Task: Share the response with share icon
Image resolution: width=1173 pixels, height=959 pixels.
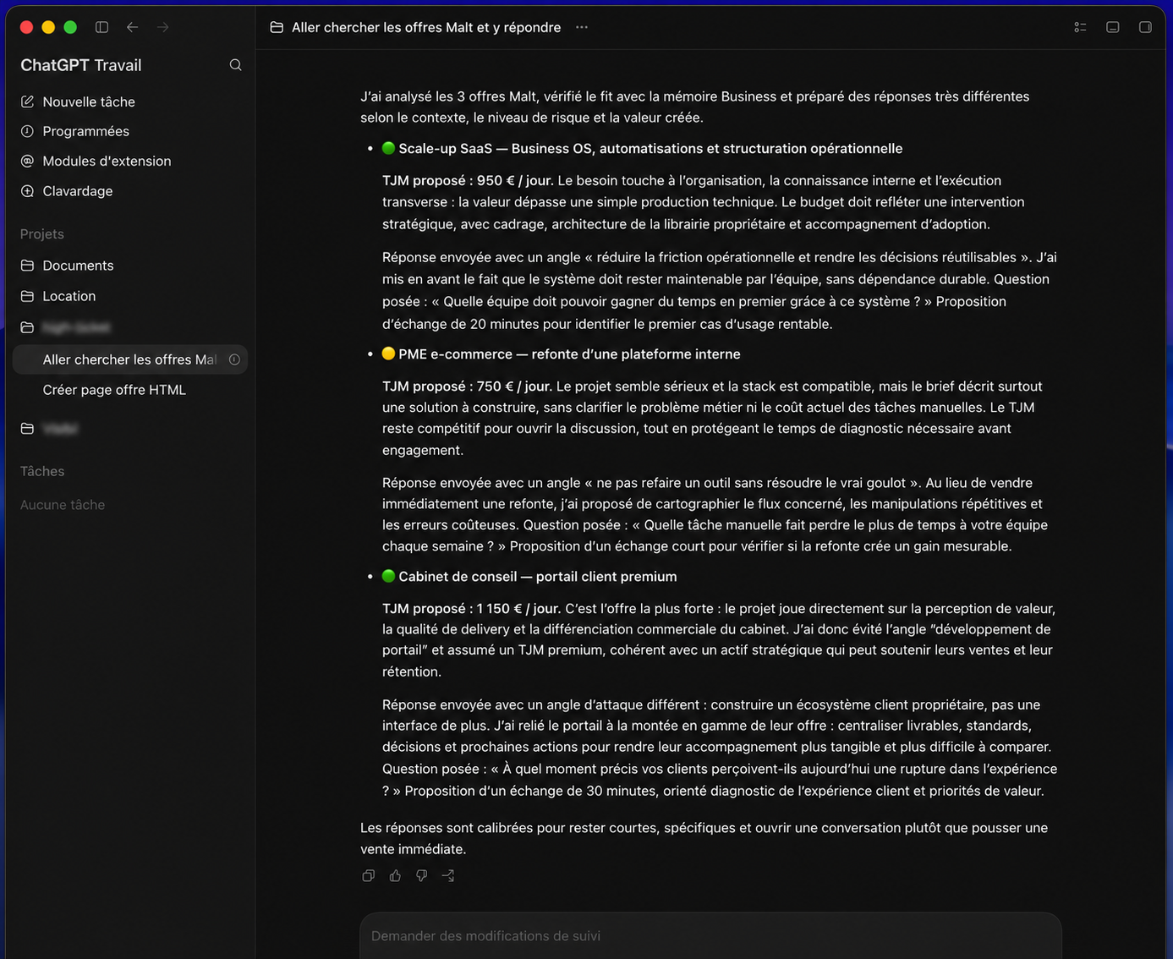Action: point(448,876)
